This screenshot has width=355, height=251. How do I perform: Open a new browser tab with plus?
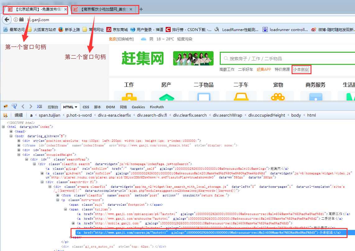[141, 9]
